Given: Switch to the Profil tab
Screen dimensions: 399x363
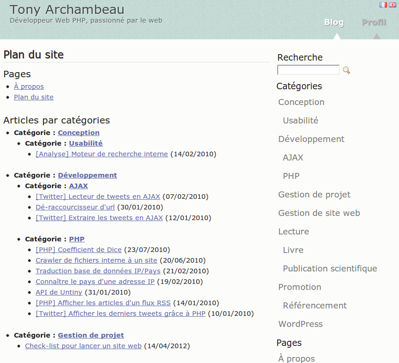Looking at the screenshot, I should point(374,22).
